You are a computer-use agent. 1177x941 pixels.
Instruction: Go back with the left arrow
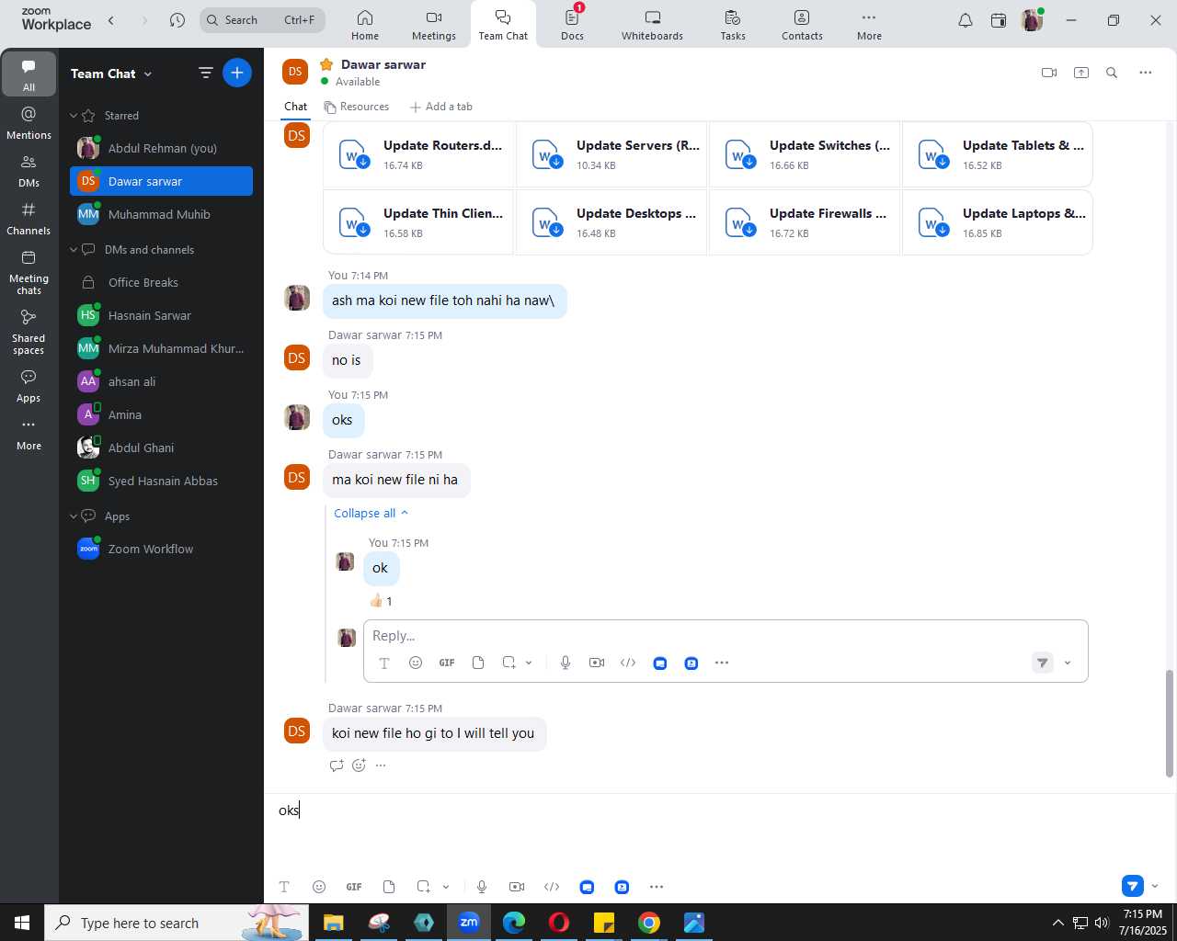(111, 20)
